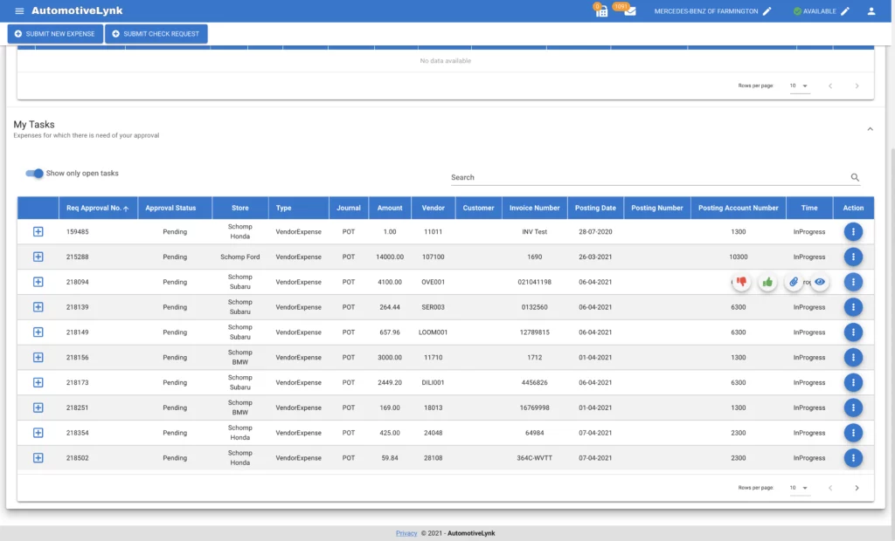Click vendor LOOM001 cell
The width and height of the screenshot is (895, 541).
(434, 332)
